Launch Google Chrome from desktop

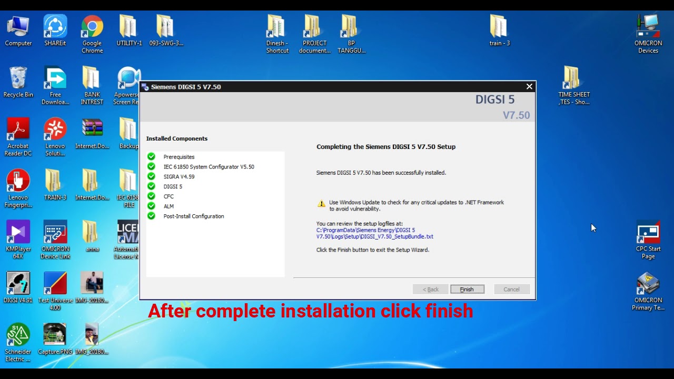tap(92, 35)
